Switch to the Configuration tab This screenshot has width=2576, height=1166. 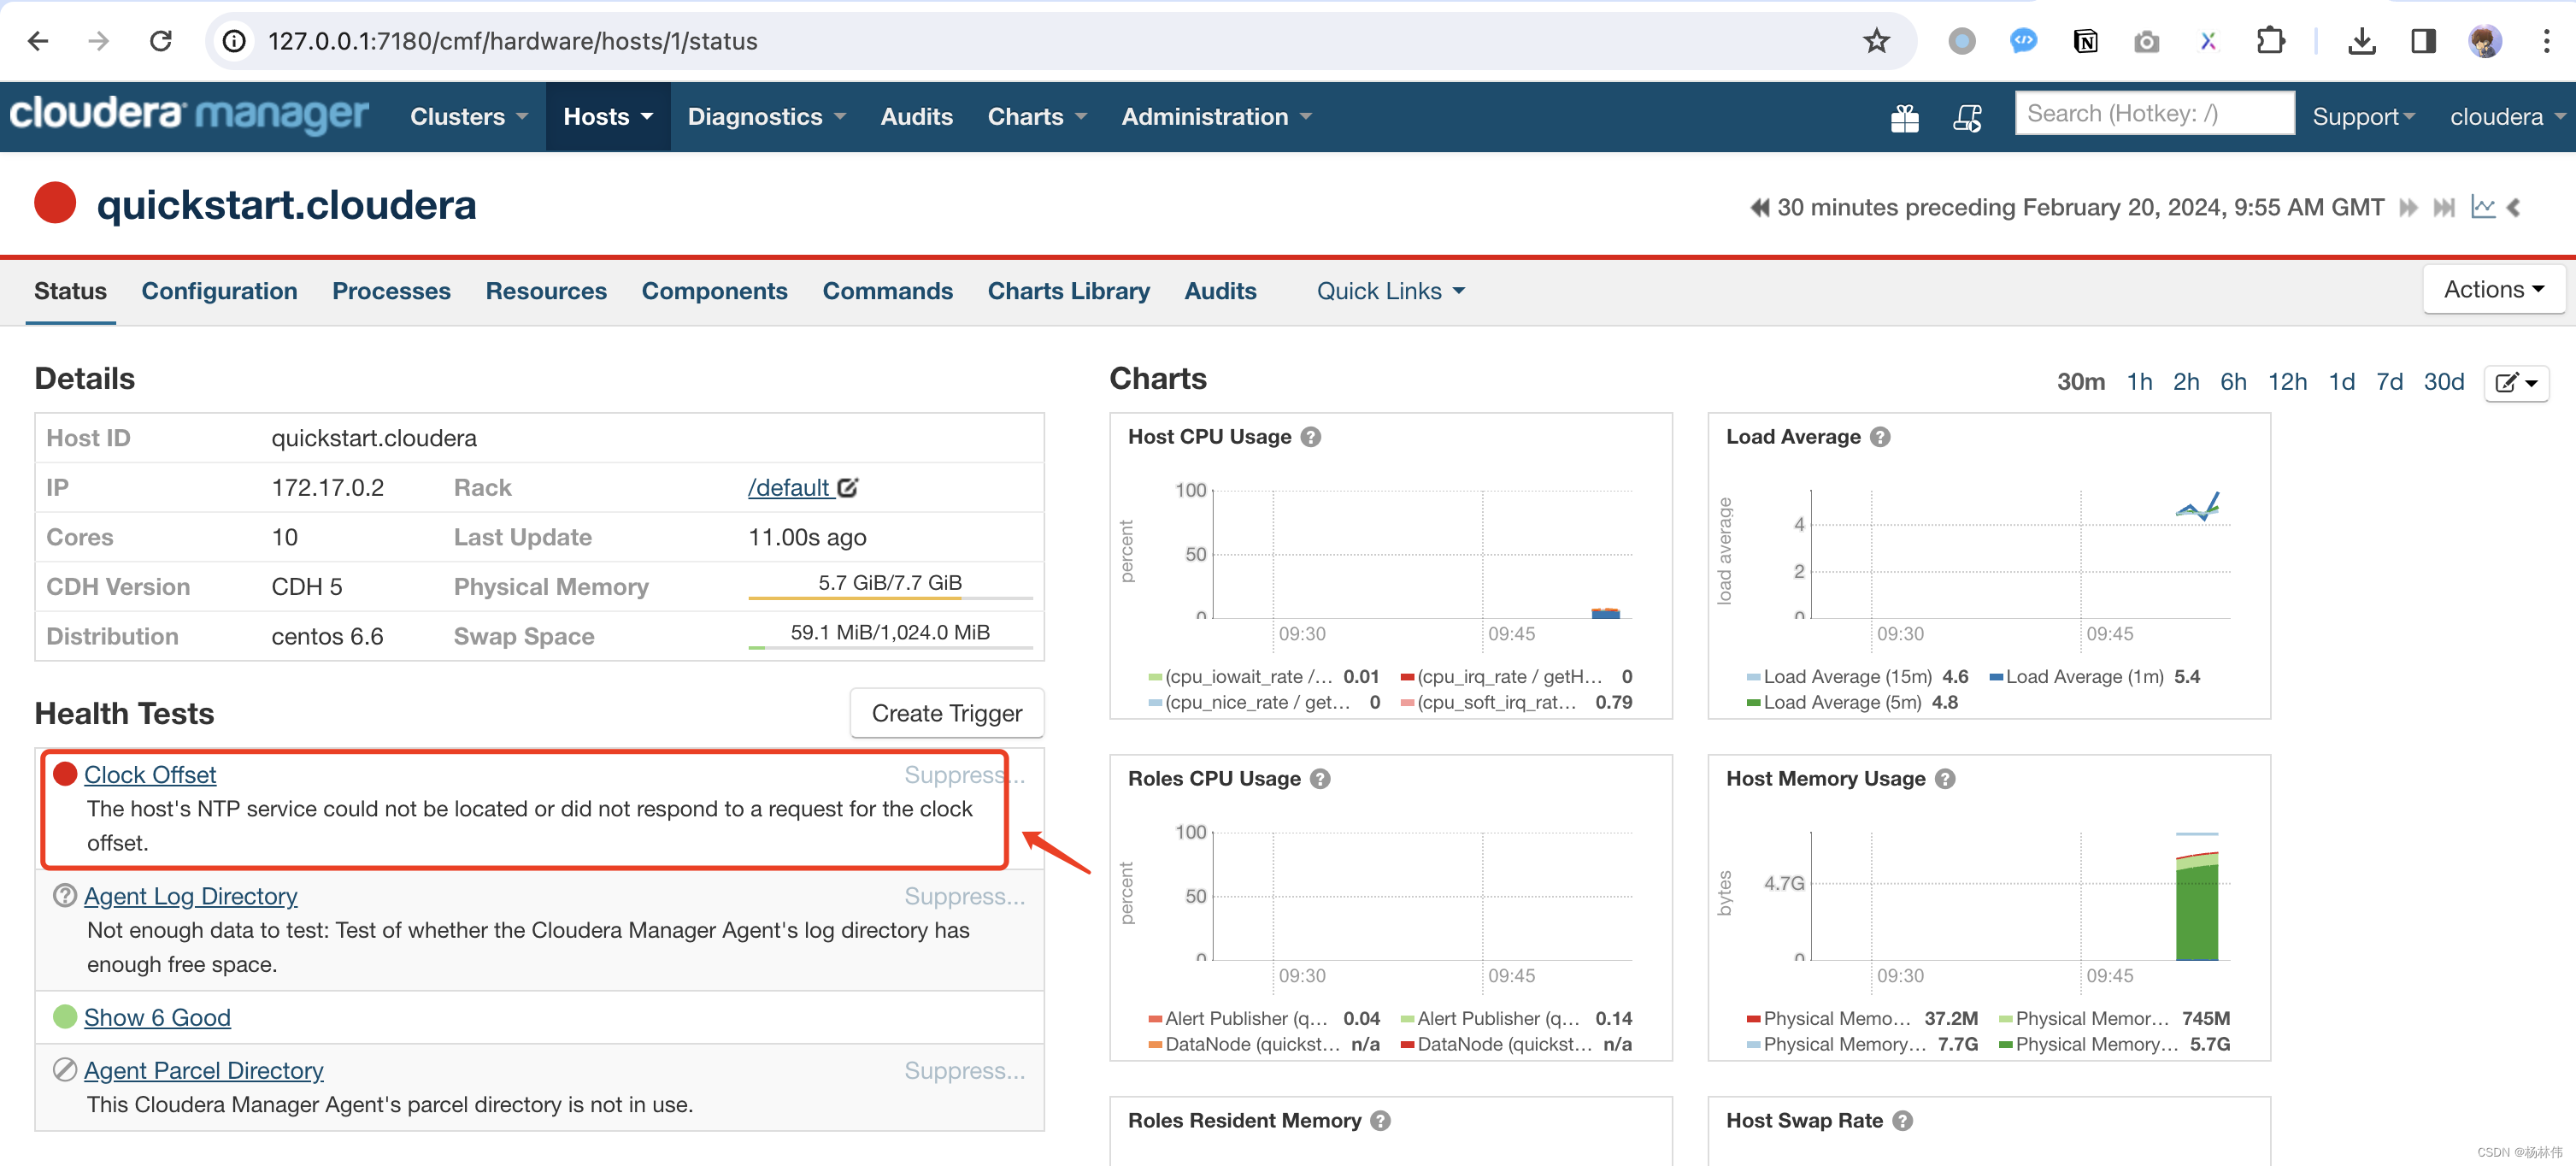tap(219, 291)
